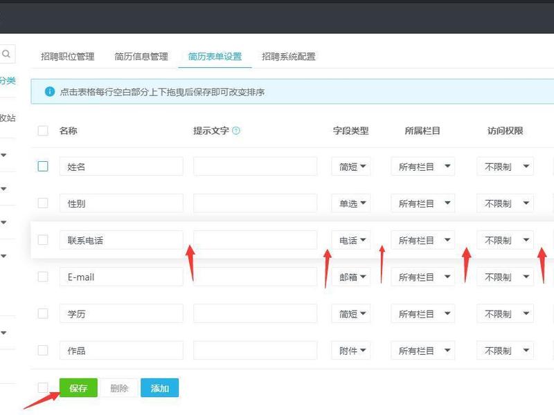The width and height of the screenshot is (554, 415).
Task: Select the 简历表单设置 tab
Action: (215, 57)
